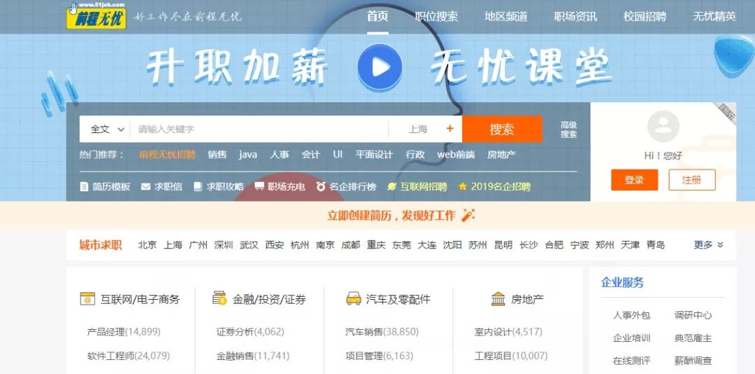755x374 pixels.
Task: Select city 青岛
Action: click(656, 245)
